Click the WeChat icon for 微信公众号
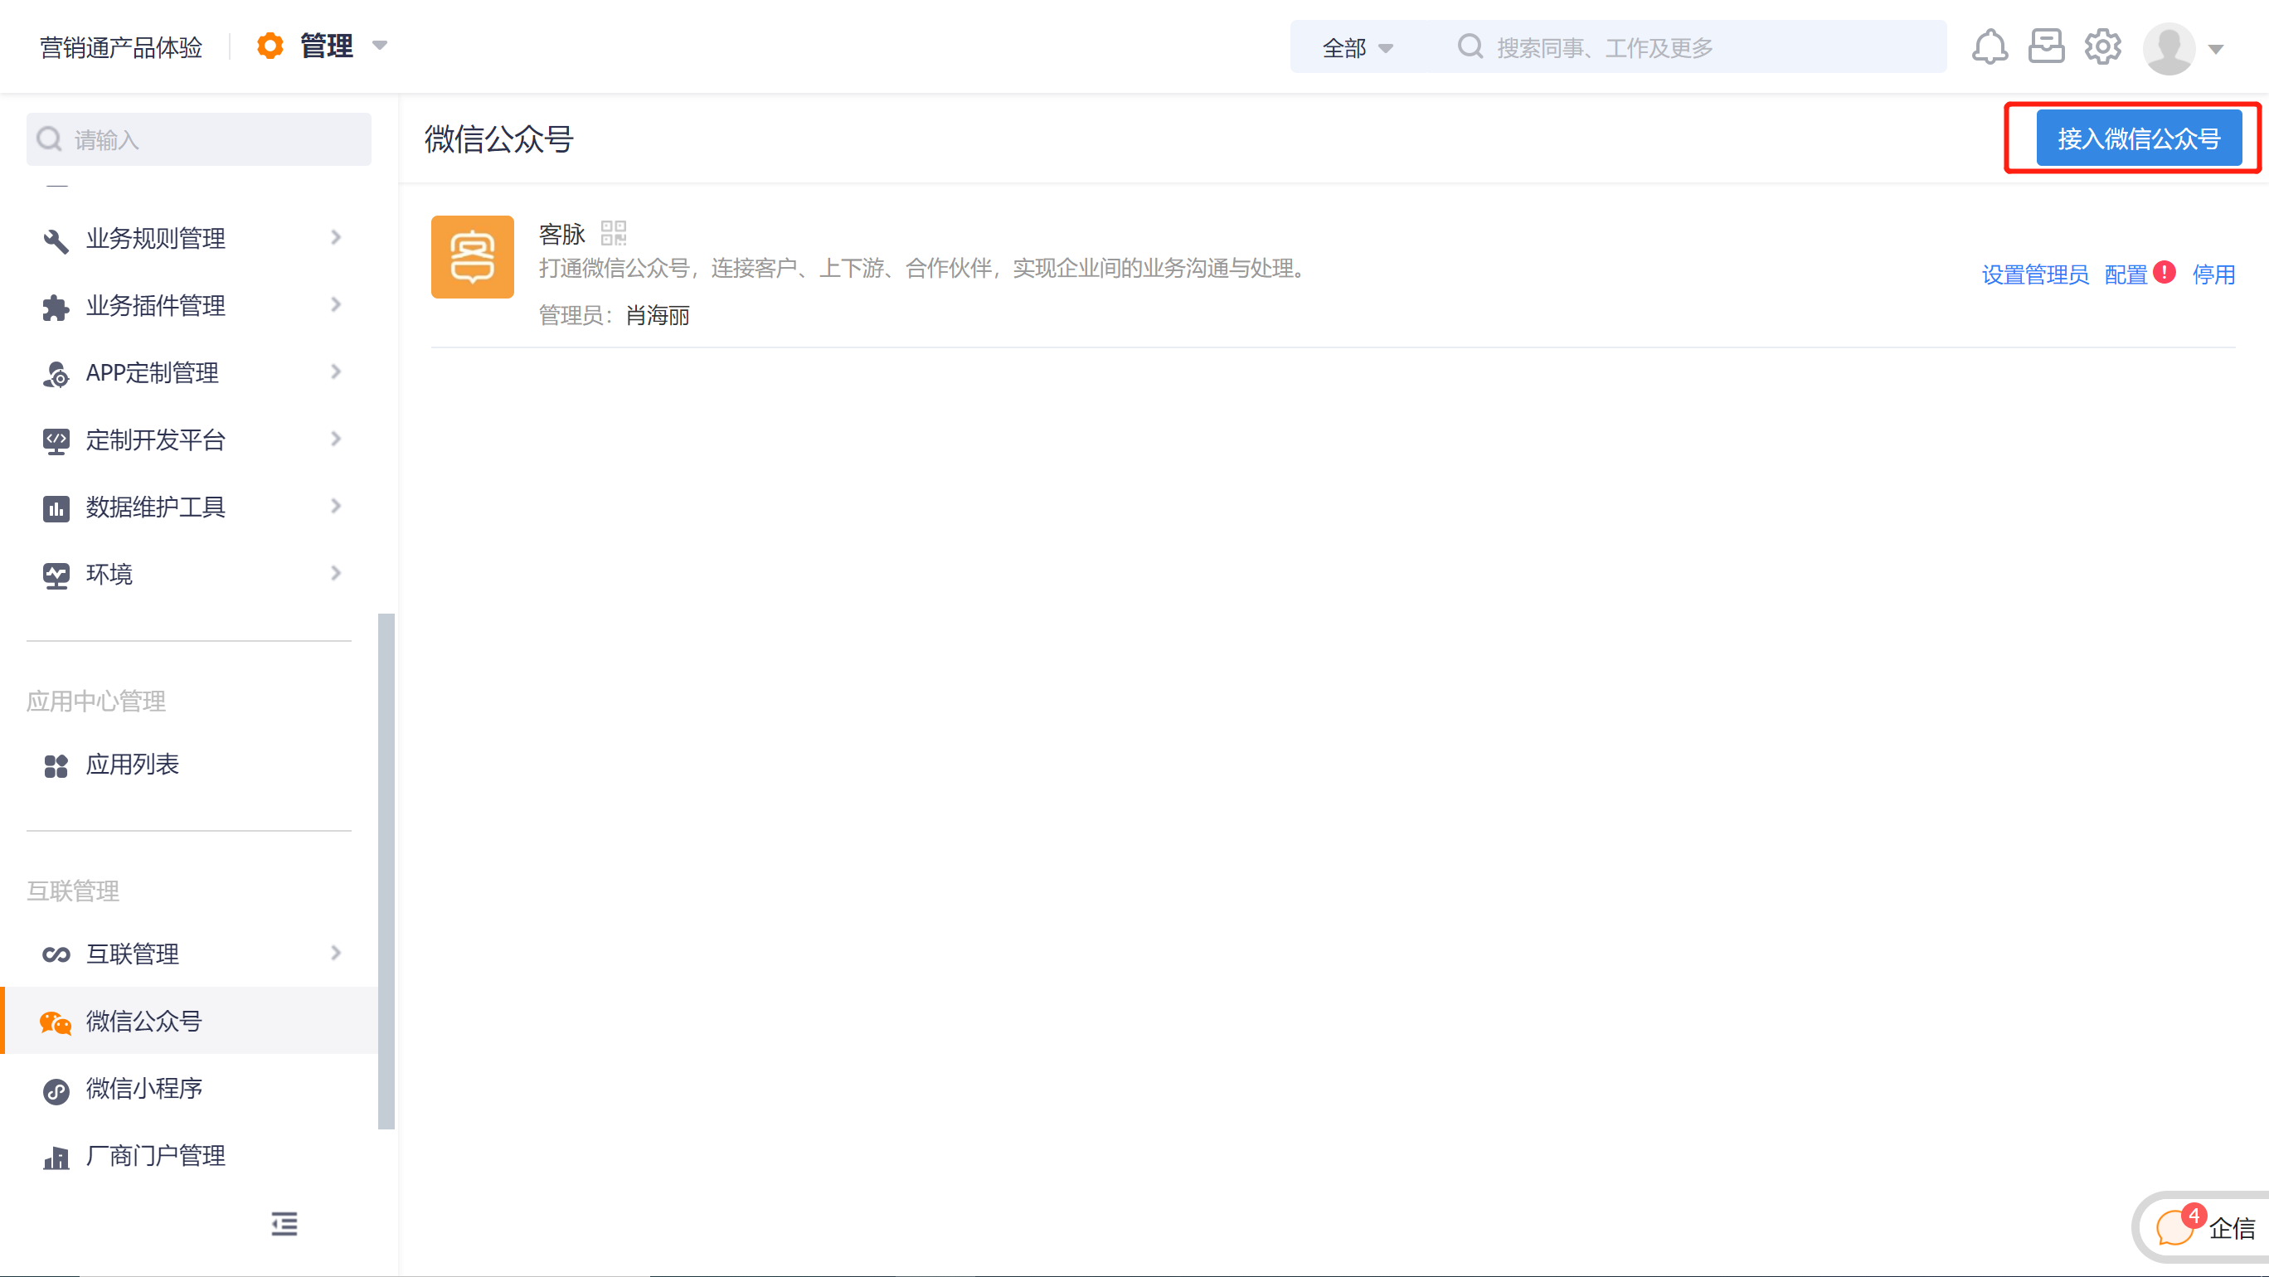 [x=56, y=1022]
